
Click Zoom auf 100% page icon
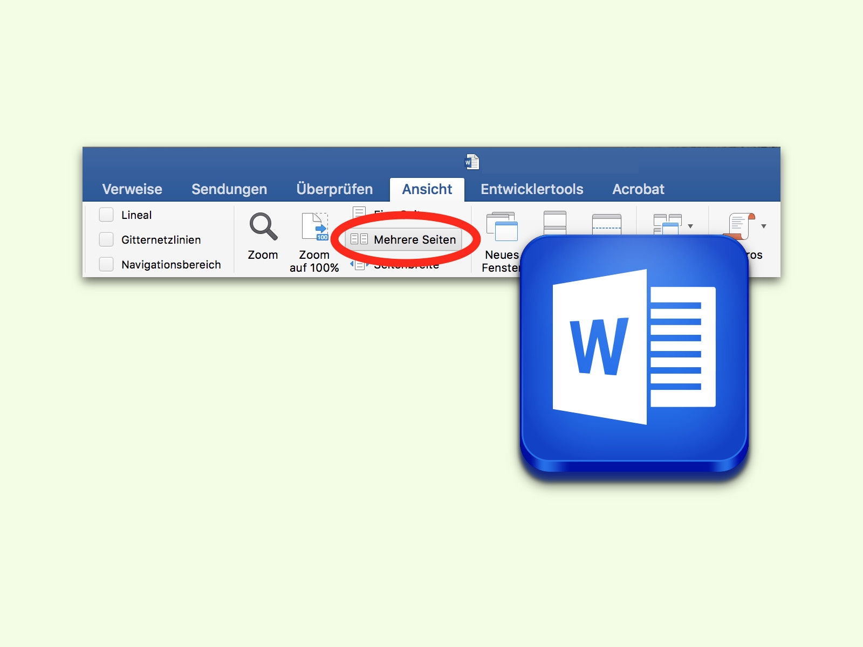point(314,226)
